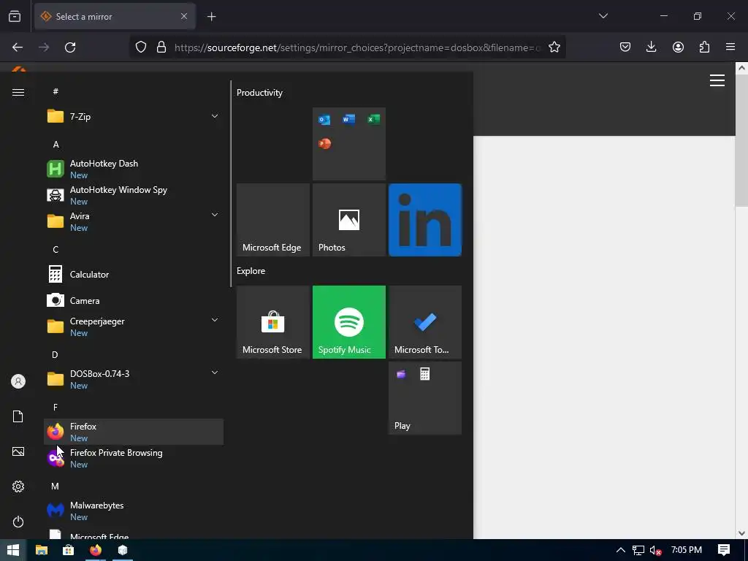Show site security lock information
This screenshot has width=748, height=561.
coord(161,47)
